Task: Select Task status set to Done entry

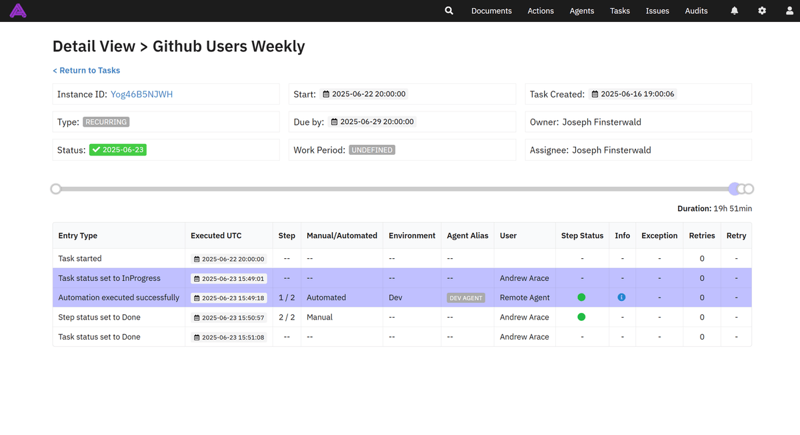Action: coord(99,337)
